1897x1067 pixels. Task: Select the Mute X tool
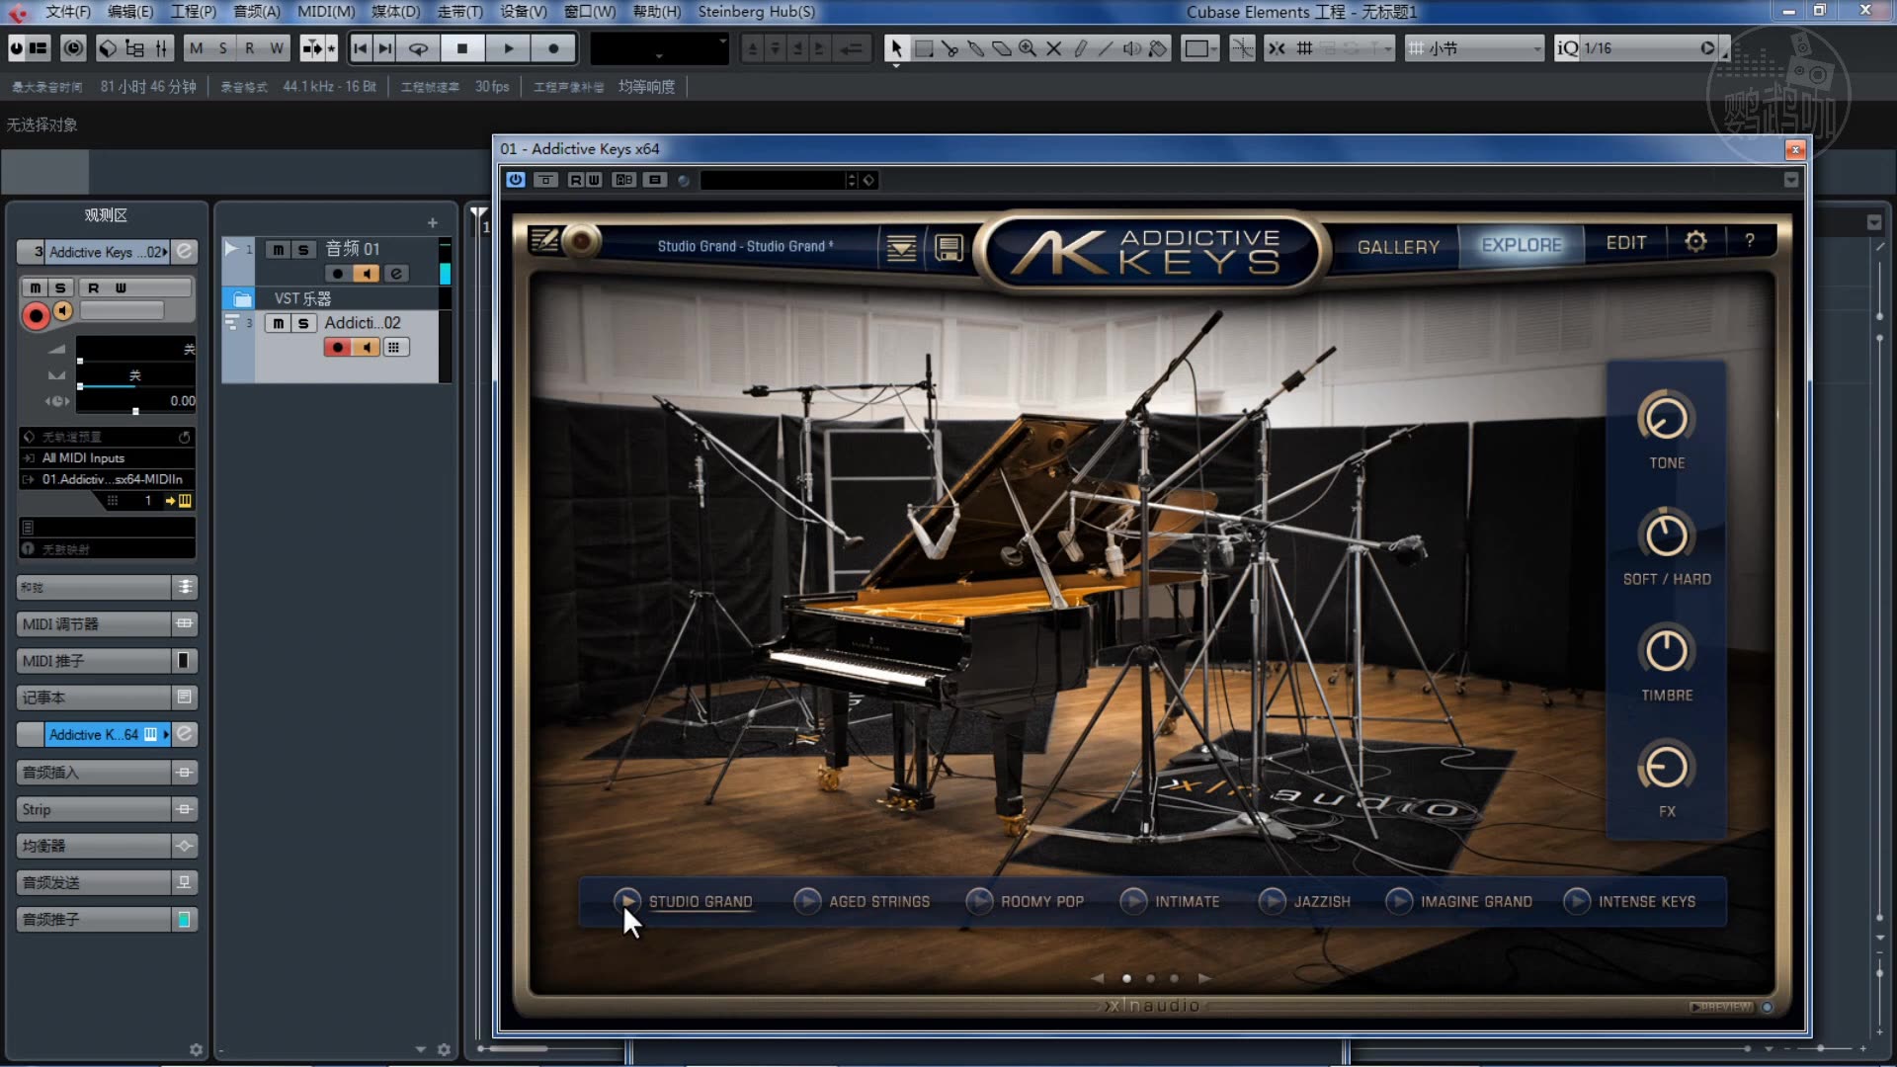coord(1053,48)
